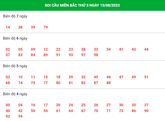
Task: Choose number 33 under Biên độ 6 ngày
Action: click(96, 49)
